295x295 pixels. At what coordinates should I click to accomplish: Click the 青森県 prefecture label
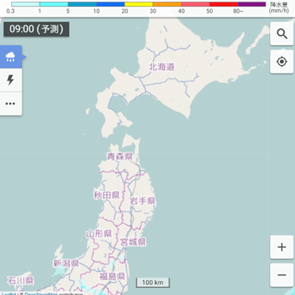click(x=120, y=157)
